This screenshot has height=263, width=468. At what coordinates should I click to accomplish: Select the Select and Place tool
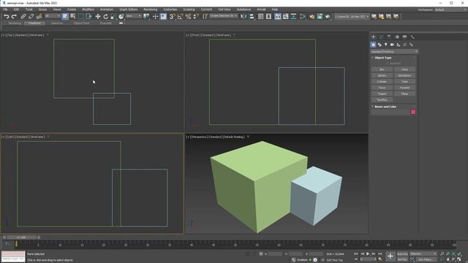pyautogui.click(x=121, y=16)
